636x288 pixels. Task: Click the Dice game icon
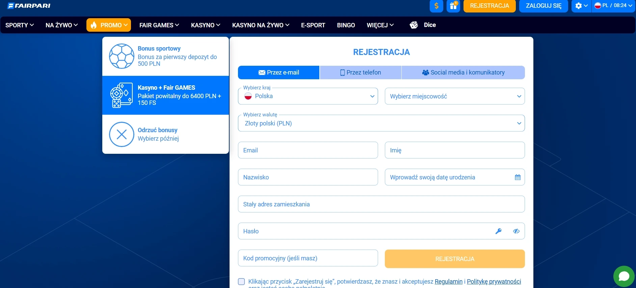(414, 25)
